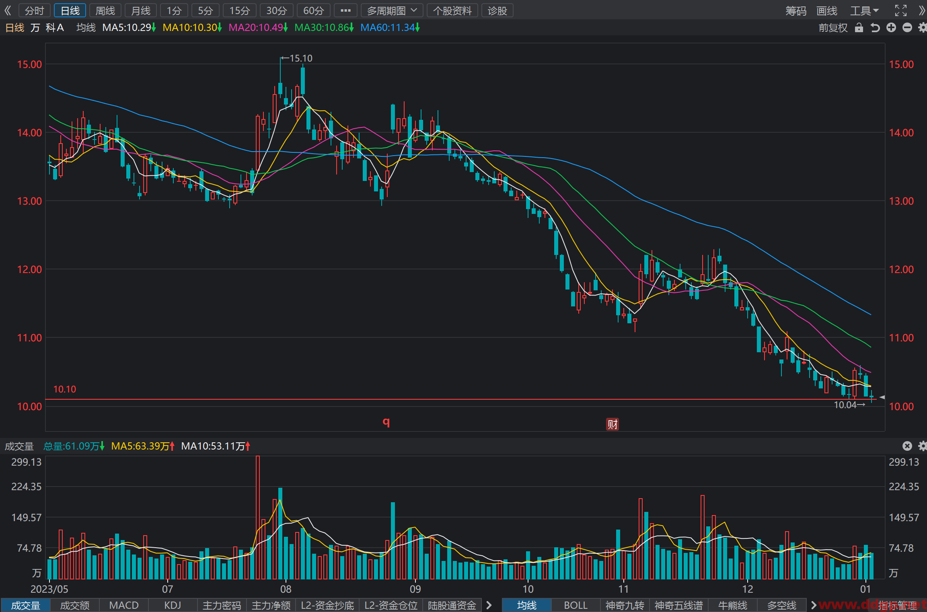Switch to 月线 monthly period
This screenshot has width=927, height=612.
pyautogui.click(x=141, y=10)
